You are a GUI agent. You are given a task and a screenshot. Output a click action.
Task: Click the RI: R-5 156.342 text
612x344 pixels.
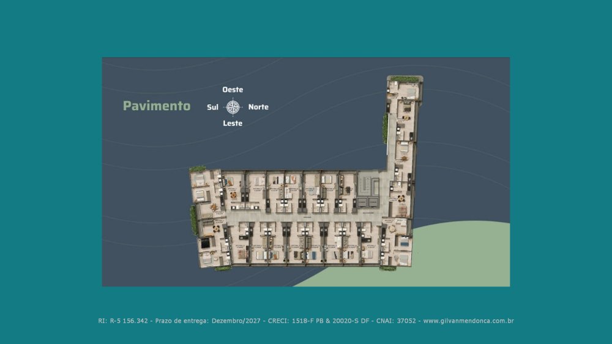tap(123, 320)
